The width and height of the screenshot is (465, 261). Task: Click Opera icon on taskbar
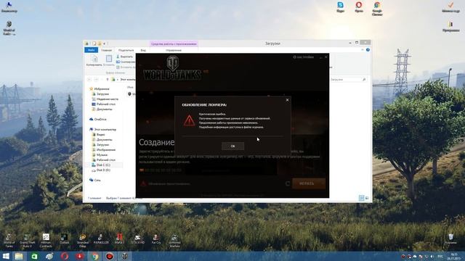pos(65,256)
